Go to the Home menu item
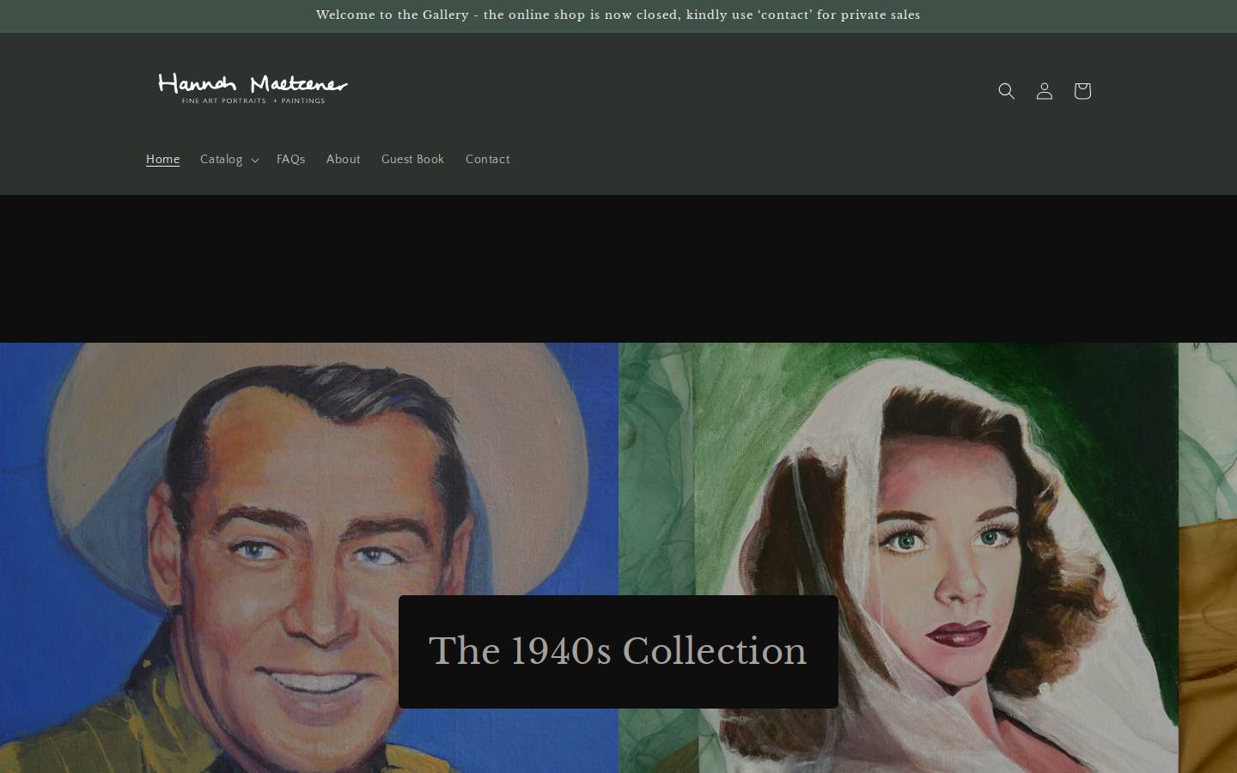1237x773 pixels. [162, 160]
